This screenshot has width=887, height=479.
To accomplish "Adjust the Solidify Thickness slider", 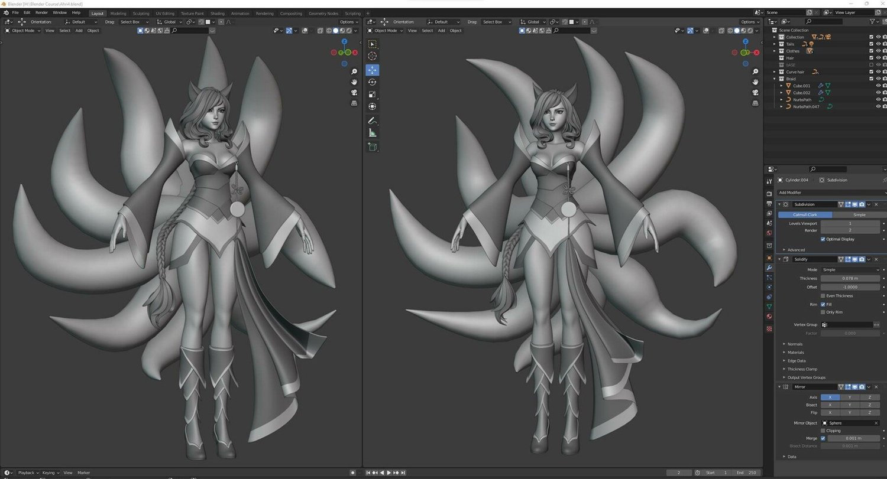I will [x=851, y=279].
